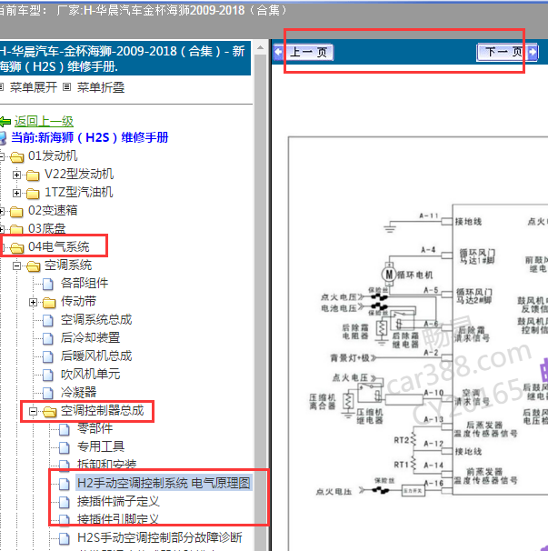Open the 专用工具 page

pos(101,446)
